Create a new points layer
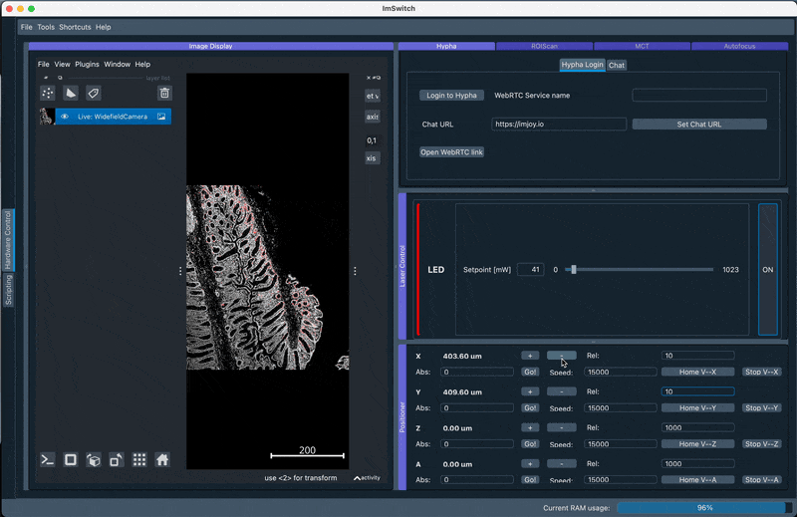The width and height of the screenshot is (797, 517). (47, 93)
